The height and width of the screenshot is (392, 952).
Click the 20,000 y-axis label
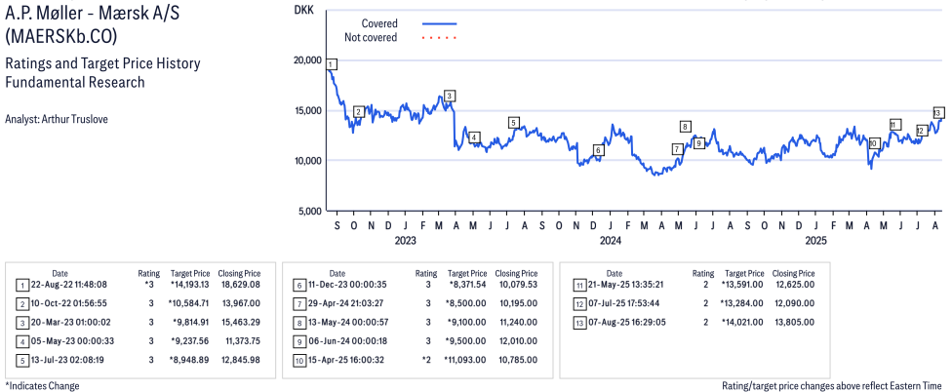coord(308,60)
